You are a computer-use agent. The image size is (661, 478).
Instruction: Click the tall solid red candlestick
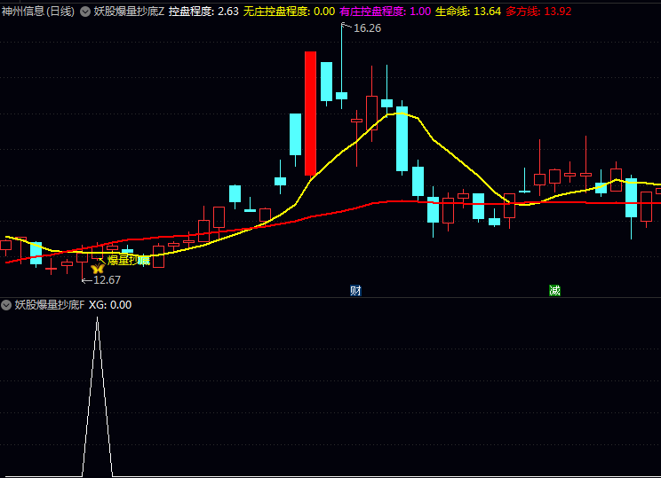pos(311,114)
